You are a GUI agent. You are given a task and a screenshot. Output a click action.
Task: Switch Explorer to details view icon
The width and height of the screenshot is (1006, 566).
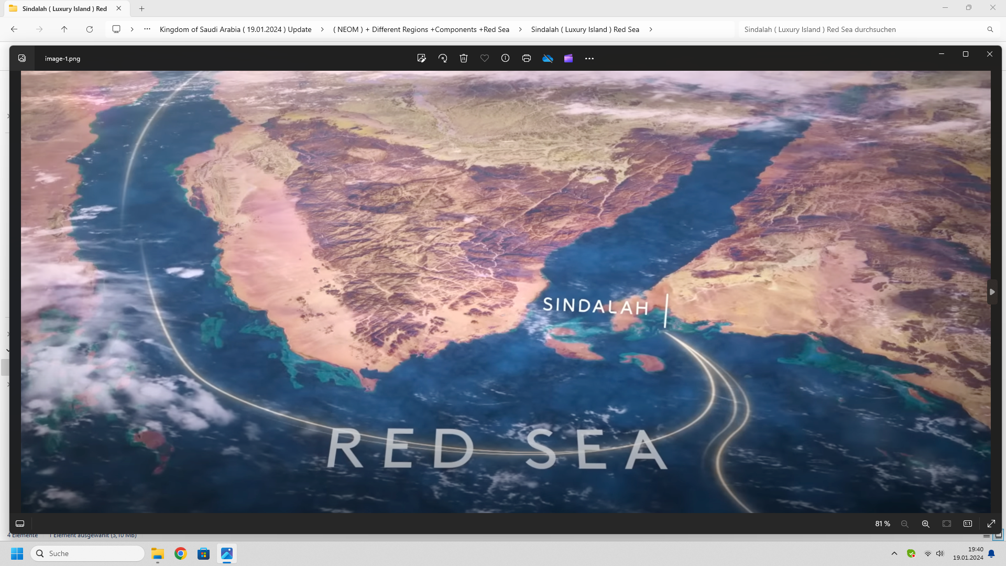coord(987,536)
